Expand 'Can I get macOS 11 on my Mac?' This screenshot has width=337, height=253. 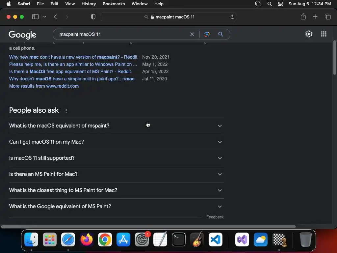116,142
